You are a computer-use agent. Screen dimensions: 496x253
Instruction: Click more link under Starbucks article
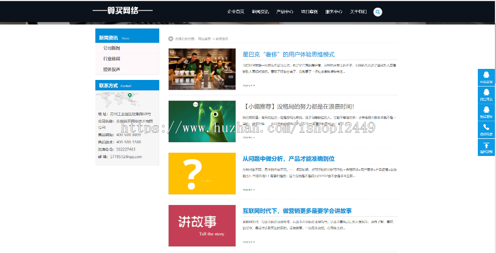pyautogui.click(x=249, y=85)
